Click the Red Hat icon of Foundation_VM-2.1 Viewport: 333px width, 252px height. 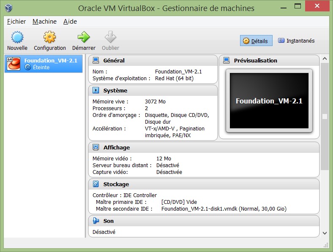[x=14, y=64]
